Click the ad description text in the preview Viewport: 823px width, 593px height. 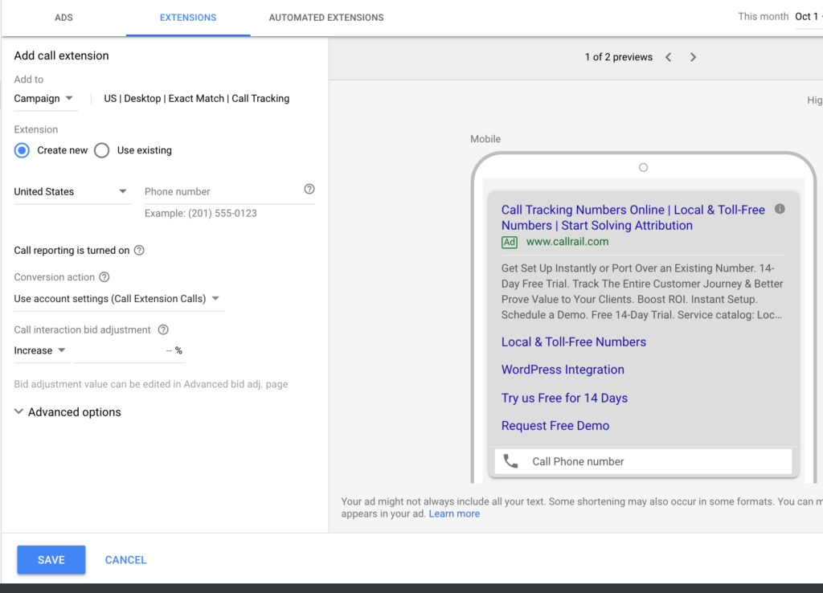642,292
